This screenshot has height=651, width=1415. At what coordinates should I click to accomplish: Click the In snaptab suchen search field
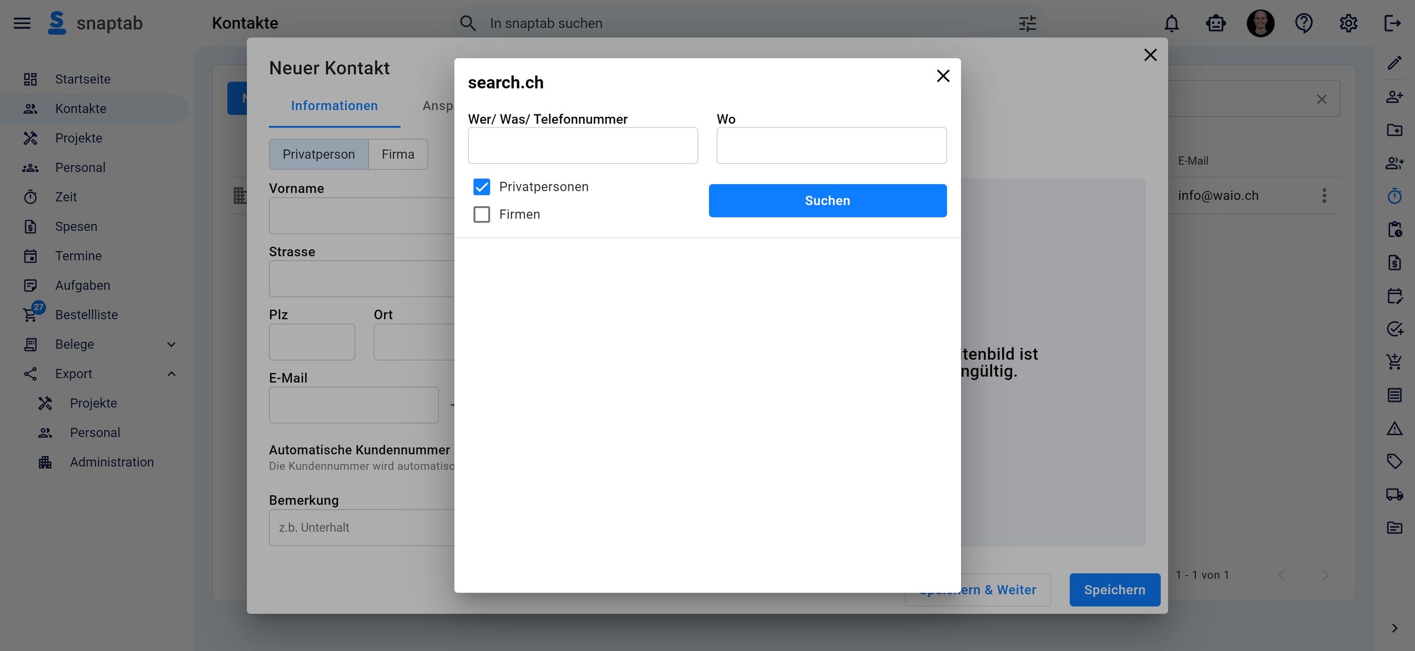point(750,23)
